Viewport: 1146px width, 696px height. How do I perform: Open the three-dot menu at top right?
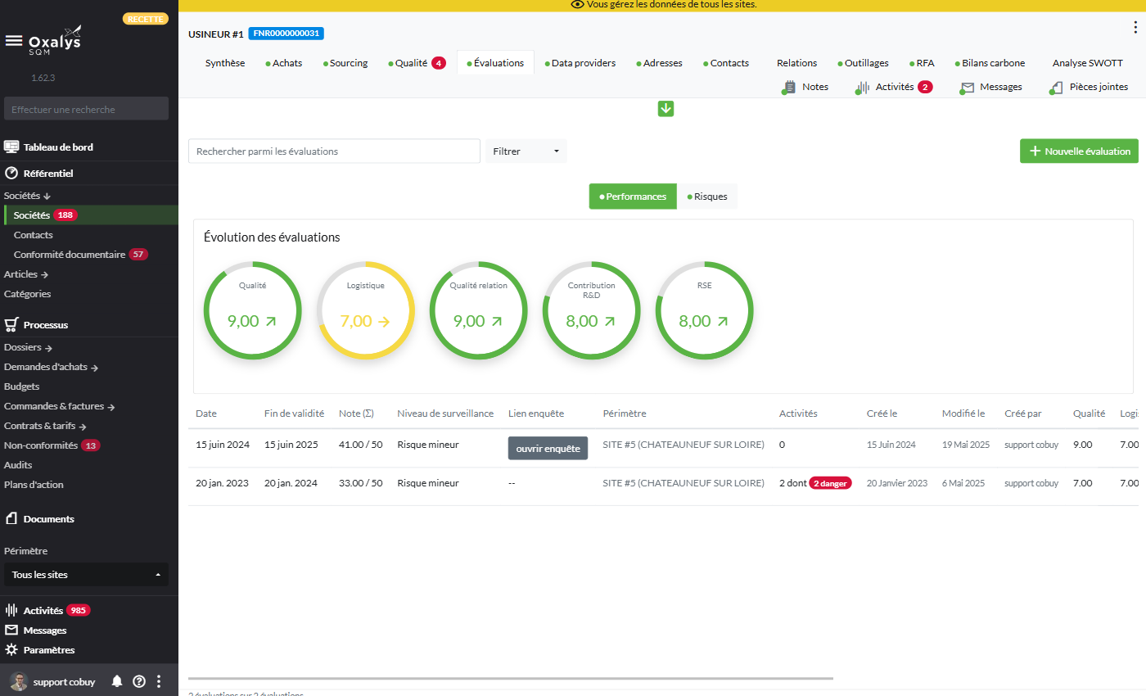point(1135,28)
